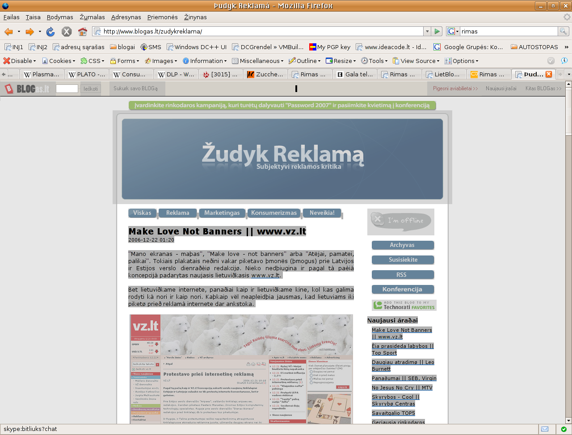Open the AUTOSTOPAS bookmarks folder

[534, 47]
